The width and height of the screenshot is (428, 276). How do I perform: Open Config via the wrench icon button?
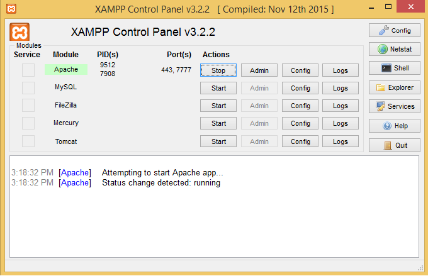click(395, 30)
